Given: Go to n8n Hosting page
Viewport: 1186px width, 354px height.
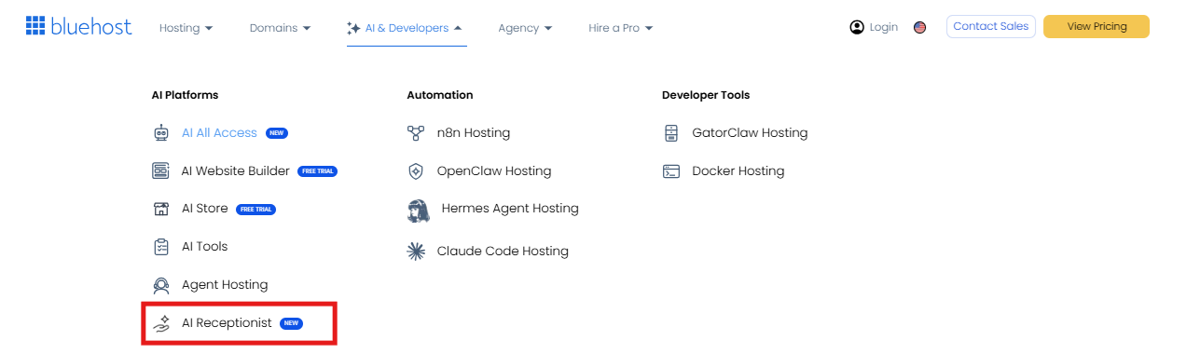Looking at the screenshot, I should (x=474, y=133).
